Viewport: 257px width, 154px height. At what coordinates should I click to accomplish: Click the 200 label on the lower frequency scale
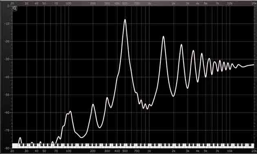[93, 151]
